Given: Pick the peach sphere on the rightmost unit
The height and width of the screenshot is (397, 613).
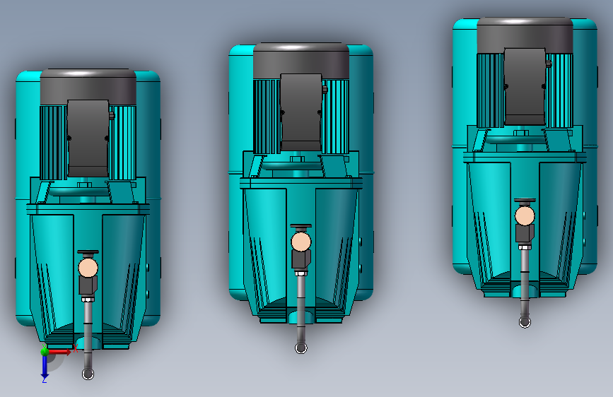Looking at the screenshot, I should [x=525, y=215].
